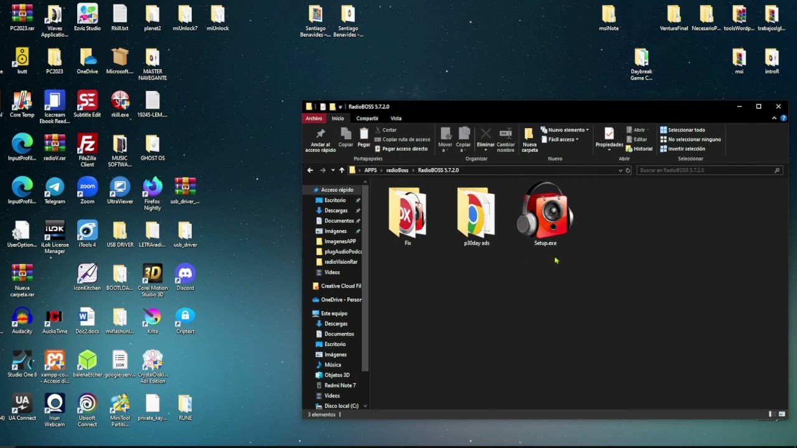Screen dimensions: 797x448
Task: Refresh the current folder view
Action: [x=628, y=170]
